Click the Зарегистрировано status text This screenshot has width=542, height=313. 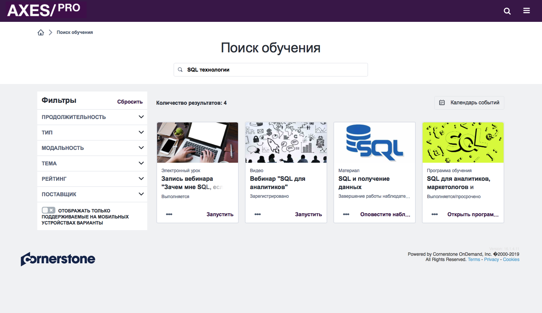pyautogui.click(x=269, y=196)
